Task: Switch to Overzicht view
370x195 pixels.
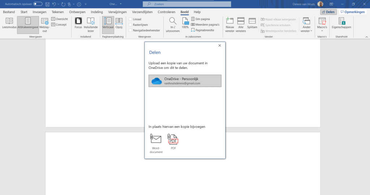Action: click(x=60, y=19)
